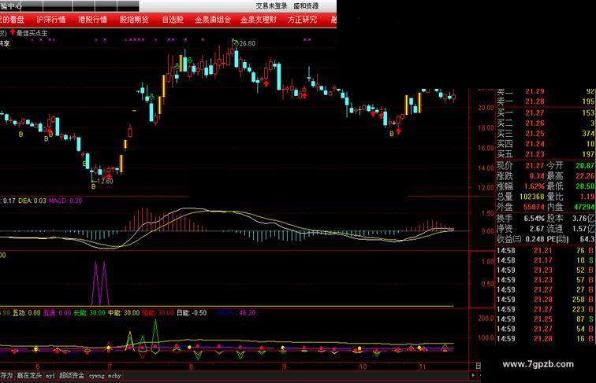Click the 12.60 low price label

point(106,181)
